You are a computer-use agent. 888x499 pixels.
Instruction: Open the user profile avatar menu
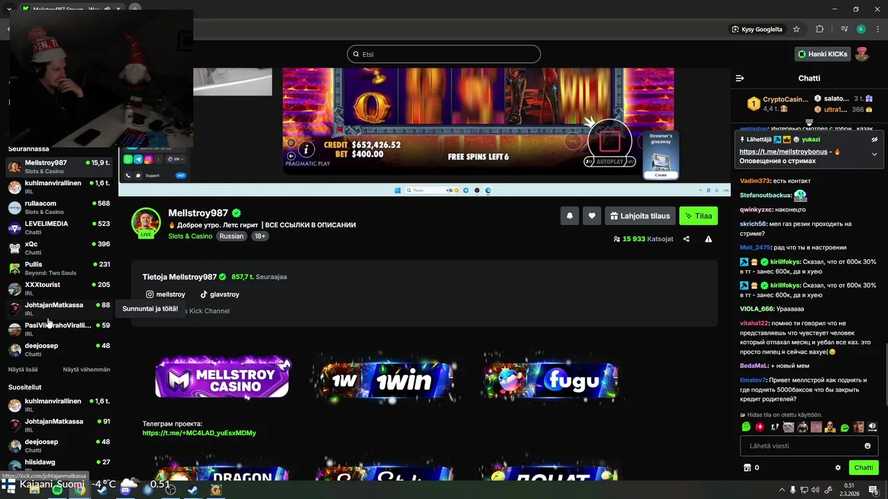(x=862, y=54)
